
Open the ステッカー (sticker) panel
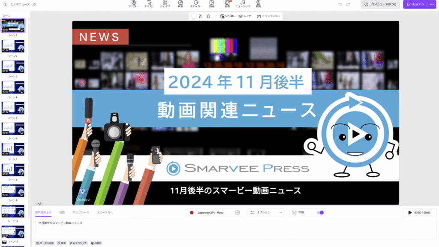[x=196, y=5]
